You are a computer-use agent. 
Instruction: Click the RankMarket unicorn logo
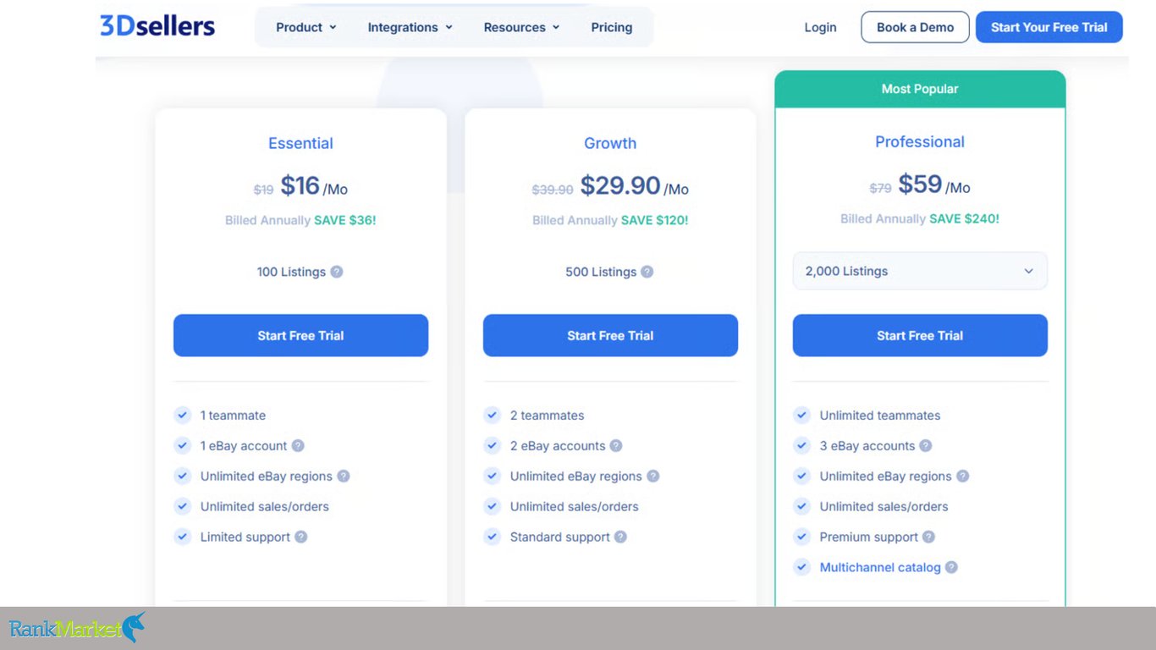(77, 628)
